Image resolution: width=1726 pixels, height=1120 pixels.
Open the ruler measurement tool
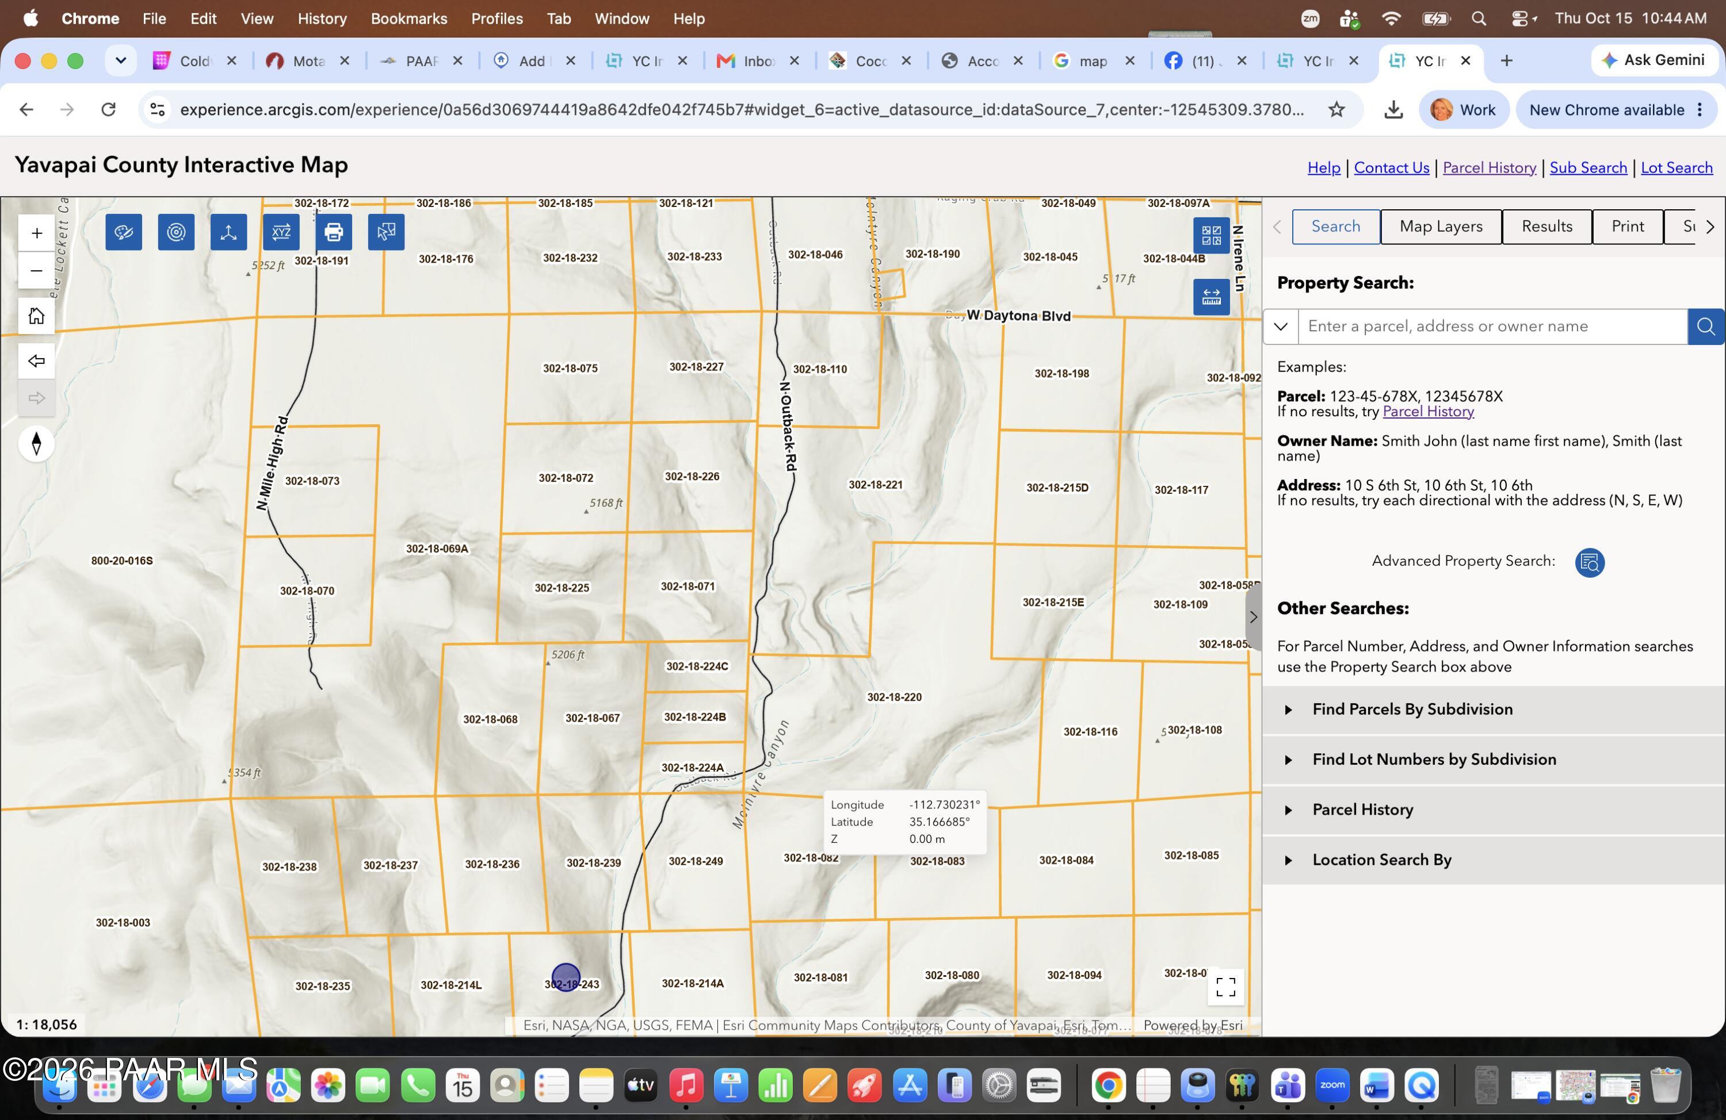click(1211, 297)
